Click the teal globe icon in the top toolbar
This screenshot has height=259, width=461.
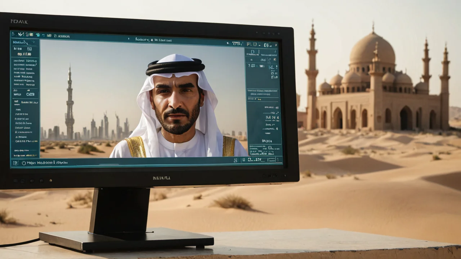click(38, 35)
